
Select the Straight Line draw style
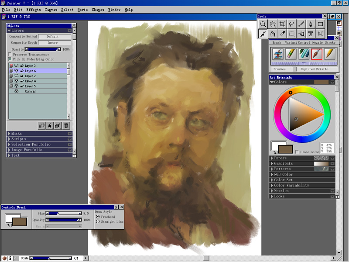pyautogui.click(x=98, y=221)
